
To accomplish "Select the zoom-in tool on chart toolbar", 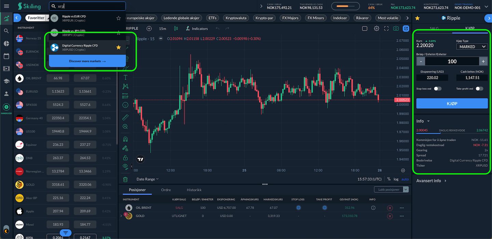I will (x=125, y=126).
